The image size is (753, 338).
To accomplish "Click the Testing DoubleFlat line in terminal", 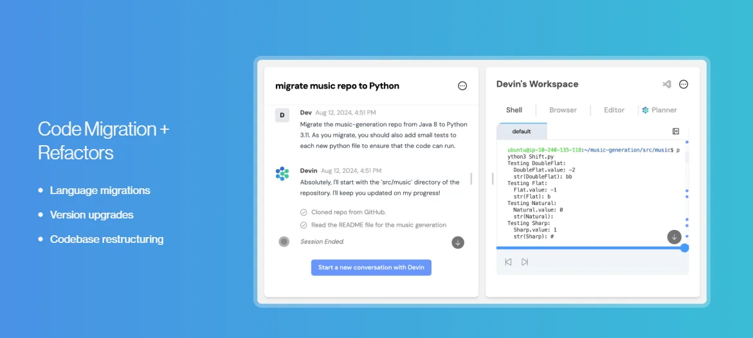I will point(536,163).
